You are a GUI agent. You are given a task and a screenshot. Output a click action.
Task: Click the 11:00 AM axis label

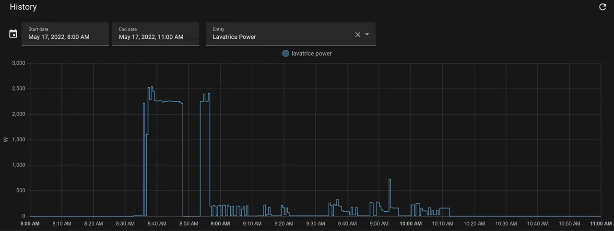pyautogui.click(x=601, y=223)
